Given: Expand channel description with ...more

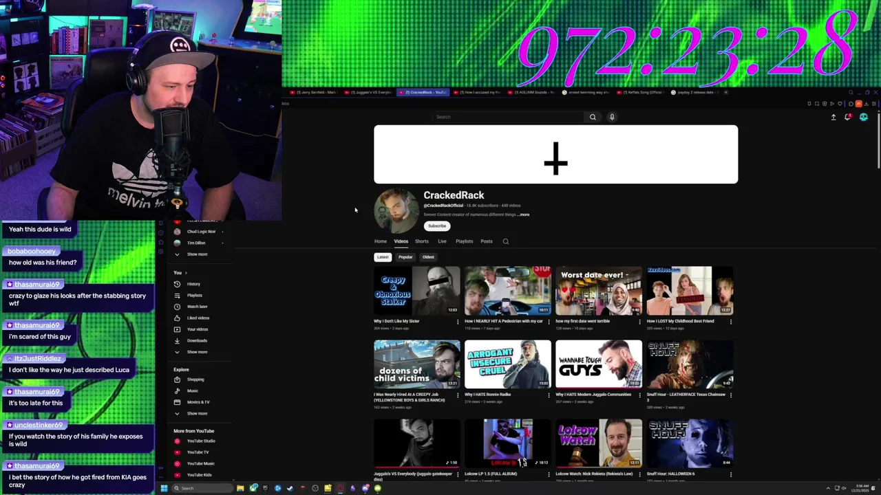Looking at the screenshot, I should [524, 215].
